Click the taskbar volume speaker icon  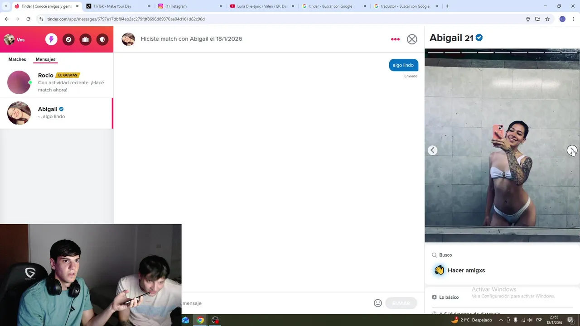coord(530,320)
